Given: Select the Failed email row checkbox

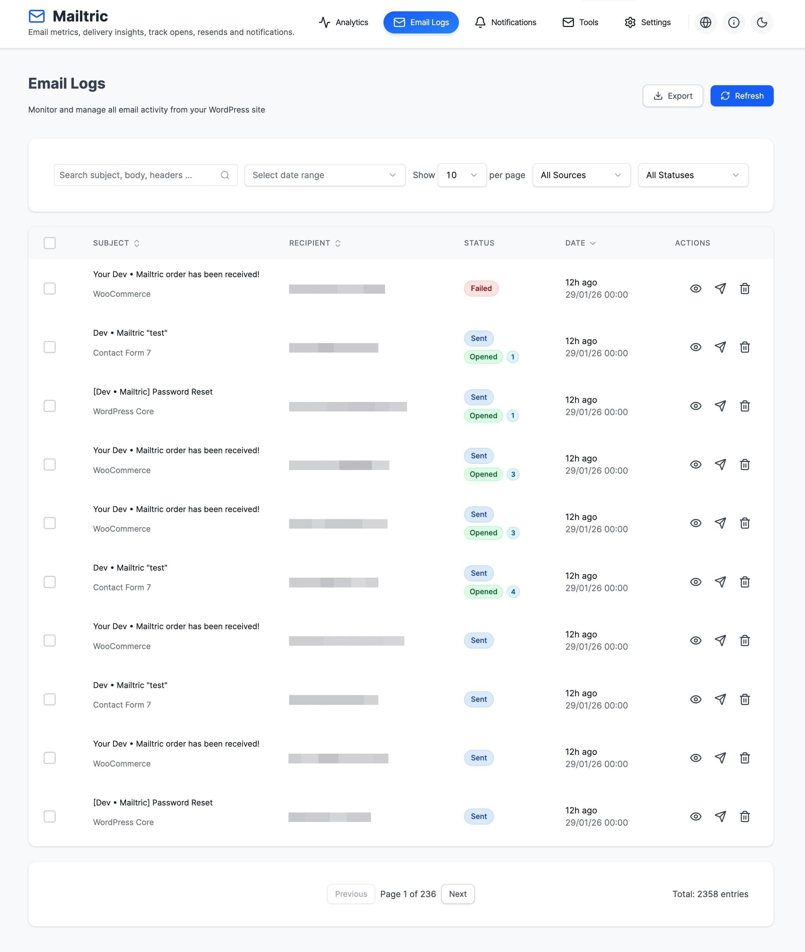Looking at the screenshot, I should point(50,289).
